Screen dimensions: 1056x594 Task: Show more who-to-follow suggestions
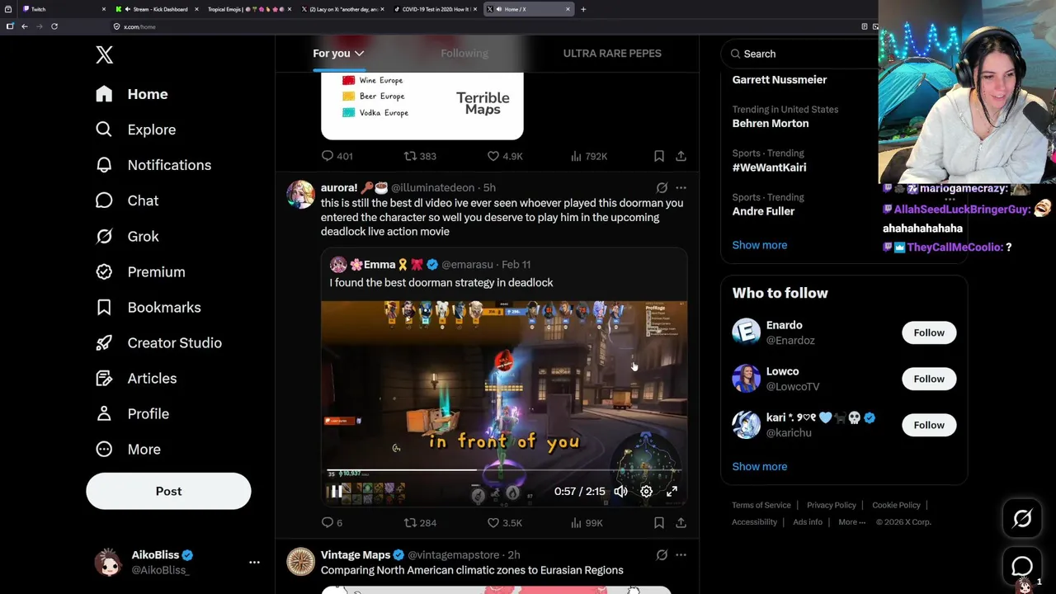point(760,467)
